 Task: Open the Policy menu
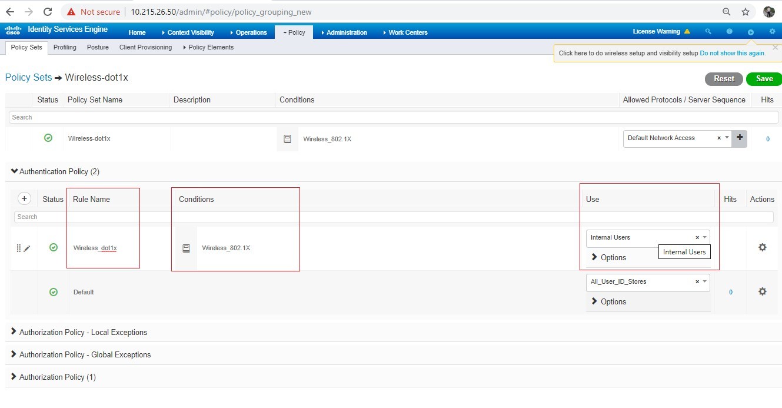coord(294,32)
